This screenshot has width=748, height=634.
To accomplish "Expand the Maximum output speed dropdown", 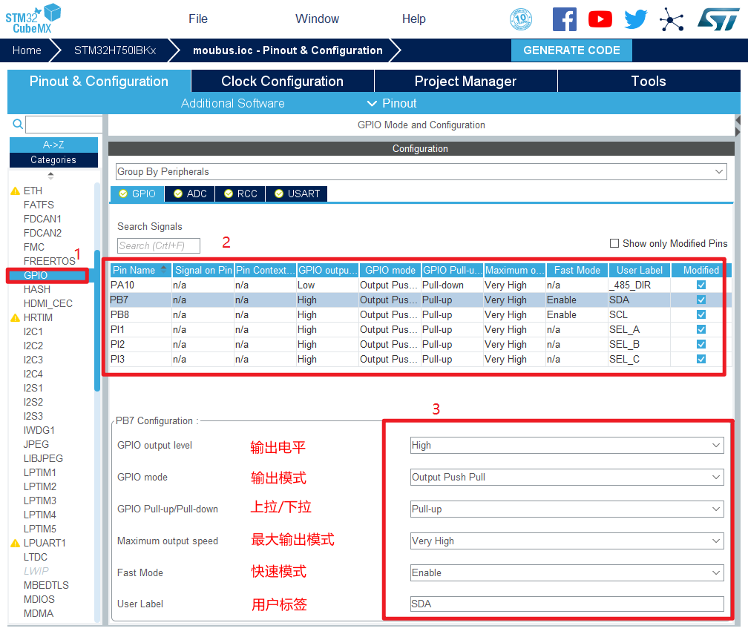I will [x=567, y=541].
